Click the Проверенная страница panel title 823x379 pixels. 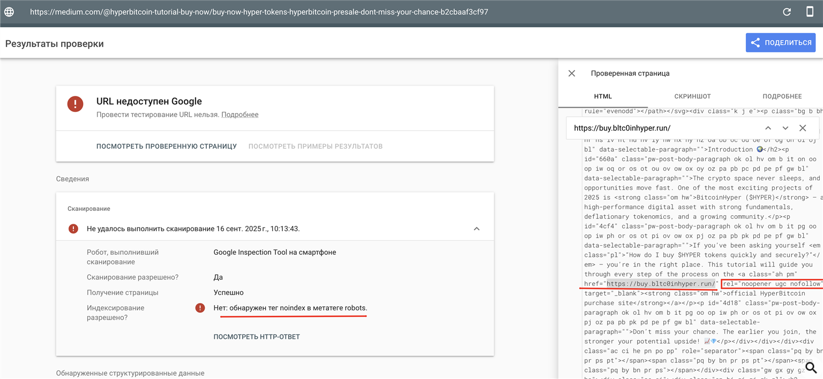(630, 73)
